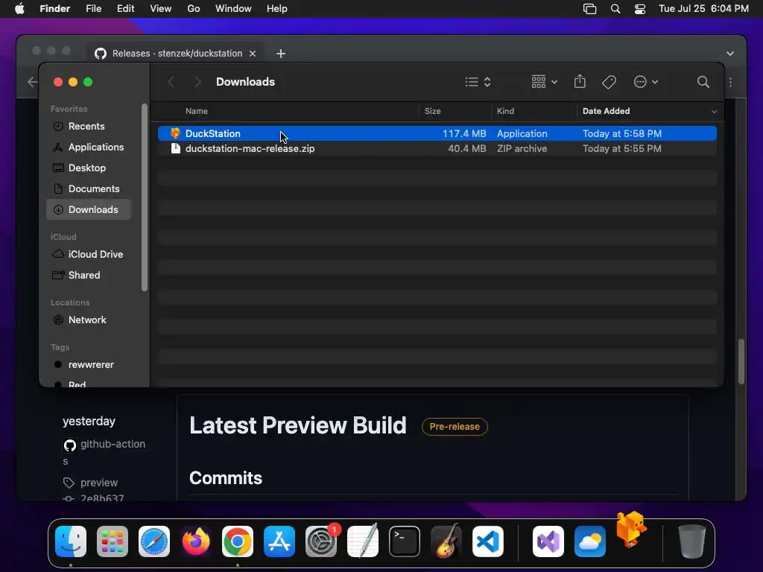The image size is (763, 572).
Task: Open TextEdit from the Dock
Action: click(363, 541)
